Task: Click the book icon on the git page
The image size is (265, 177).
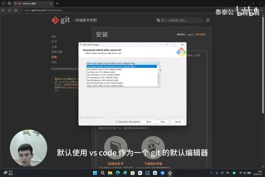Action: click(x=116, y=147)
